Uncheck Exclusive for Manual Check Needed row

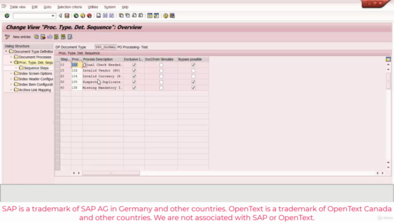click(x=134, y=65)
